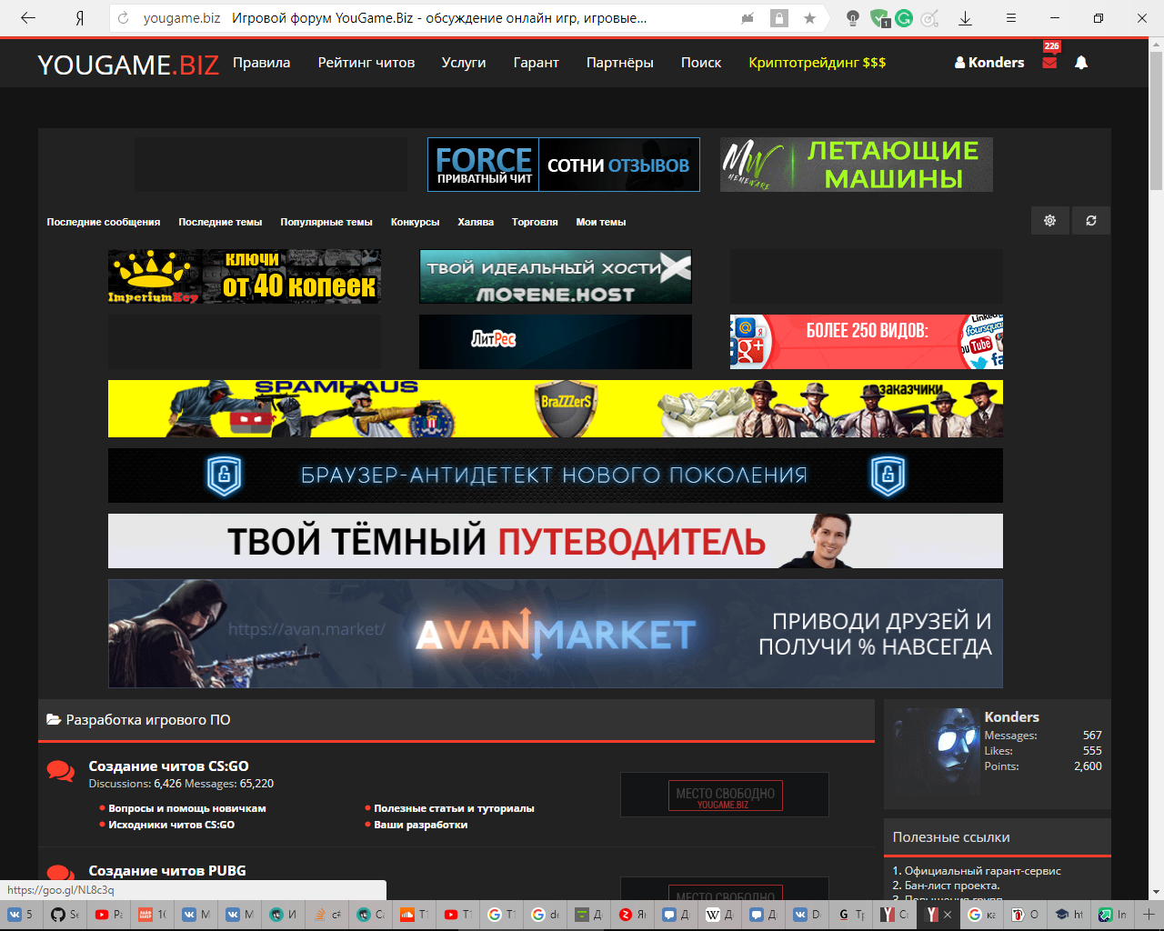Screen dimensions: 1164x931
Task: Click the ЛитРес banner
Action: (556, 342)
